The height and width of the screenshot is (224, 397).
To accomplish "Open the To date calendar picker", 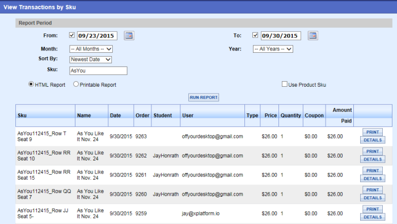I will [312, 36].
